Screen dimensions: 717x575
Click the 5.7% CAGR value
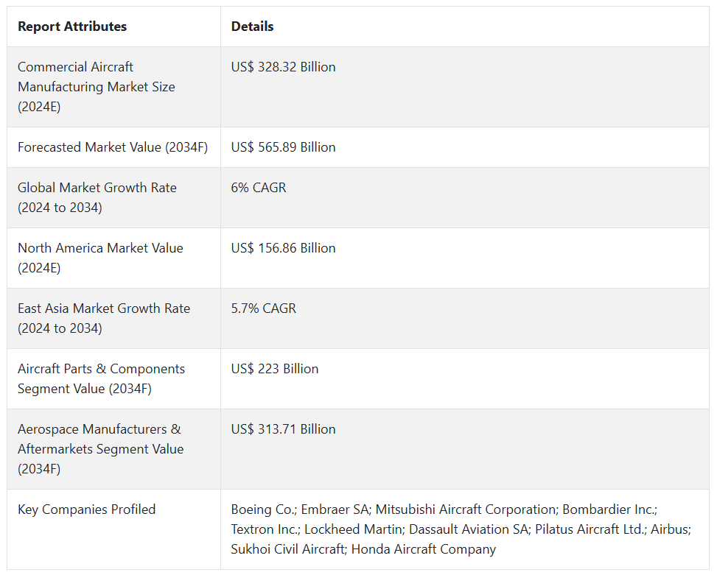pyautogui.click(x=263, y=308)
